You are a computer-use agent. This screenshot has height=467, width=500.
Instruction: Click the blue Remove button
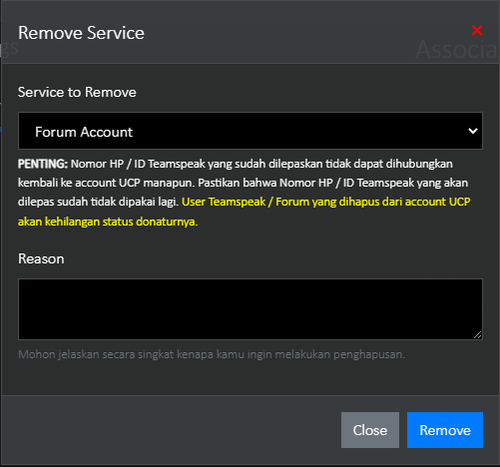pos(445,430)
